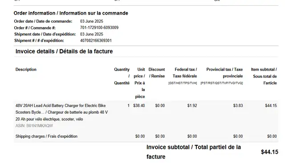Click the bold $44.15 invoice subtotal
This screenshot has height=163, width=285.
pyautogui.click(x=269, y=152)
